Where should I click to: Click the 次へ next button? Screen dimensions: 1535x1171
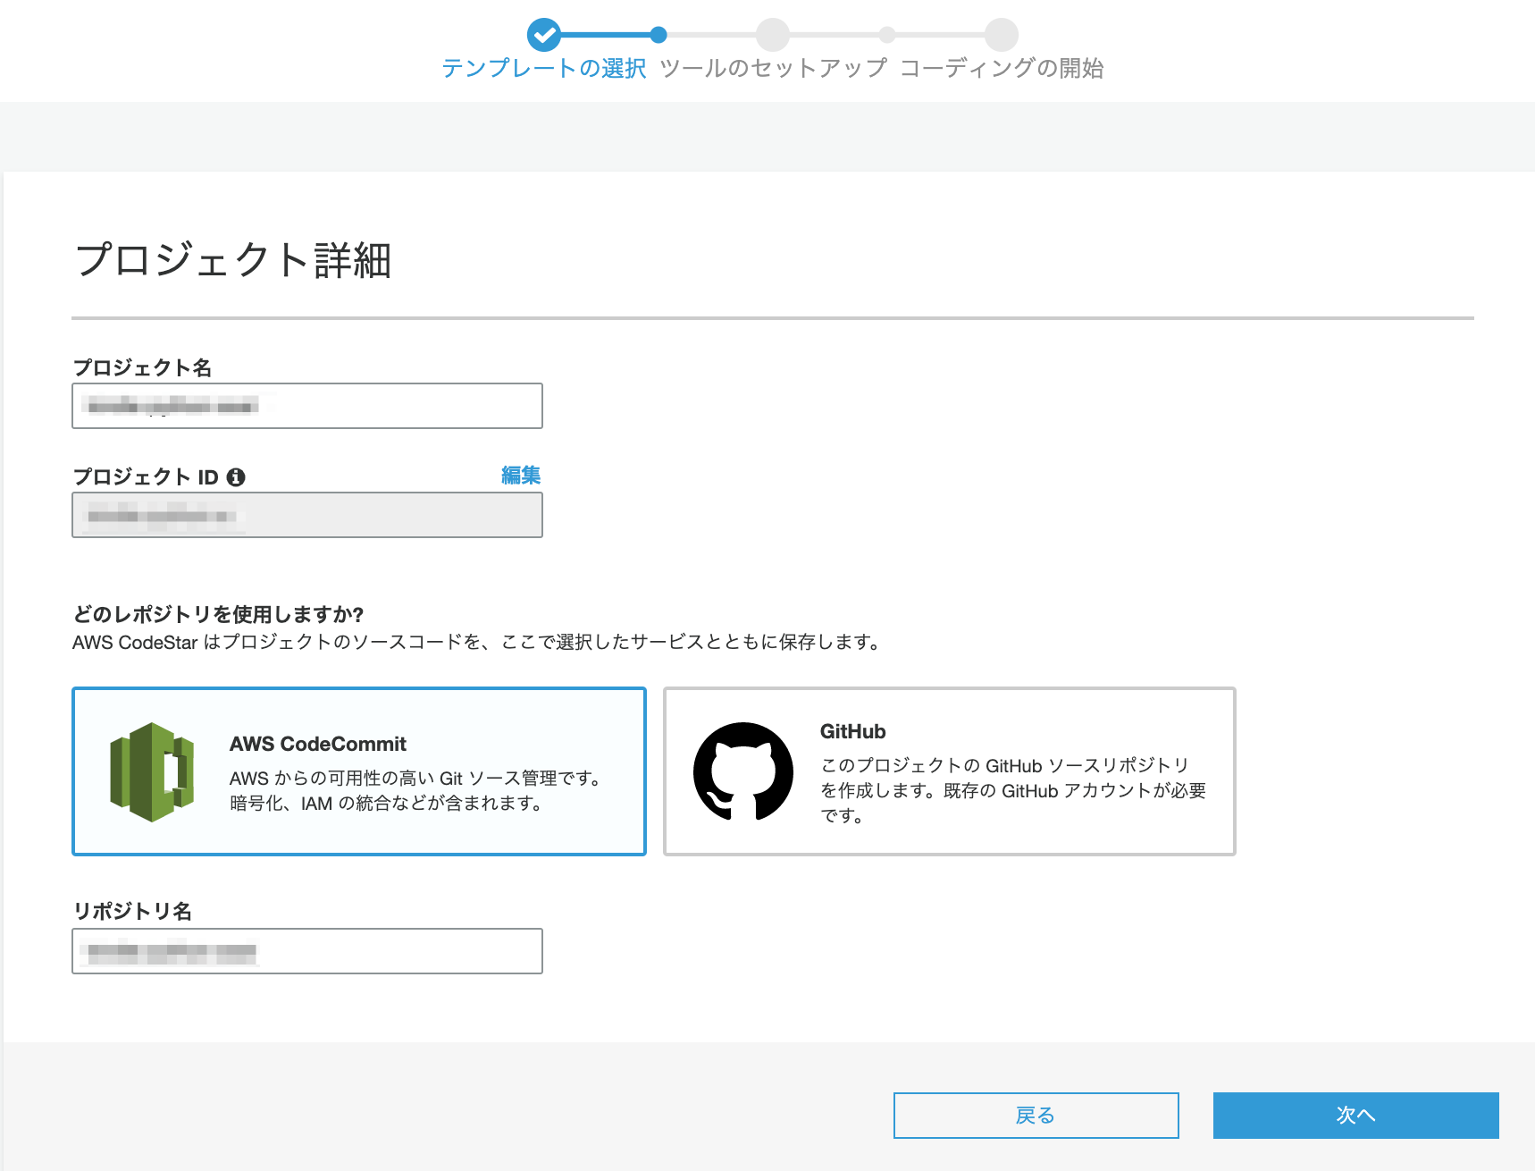[x=1356, y=1116]
